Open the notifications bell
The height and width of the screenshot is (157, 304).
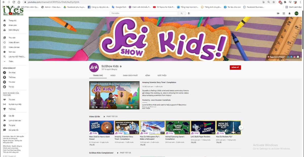290,13
